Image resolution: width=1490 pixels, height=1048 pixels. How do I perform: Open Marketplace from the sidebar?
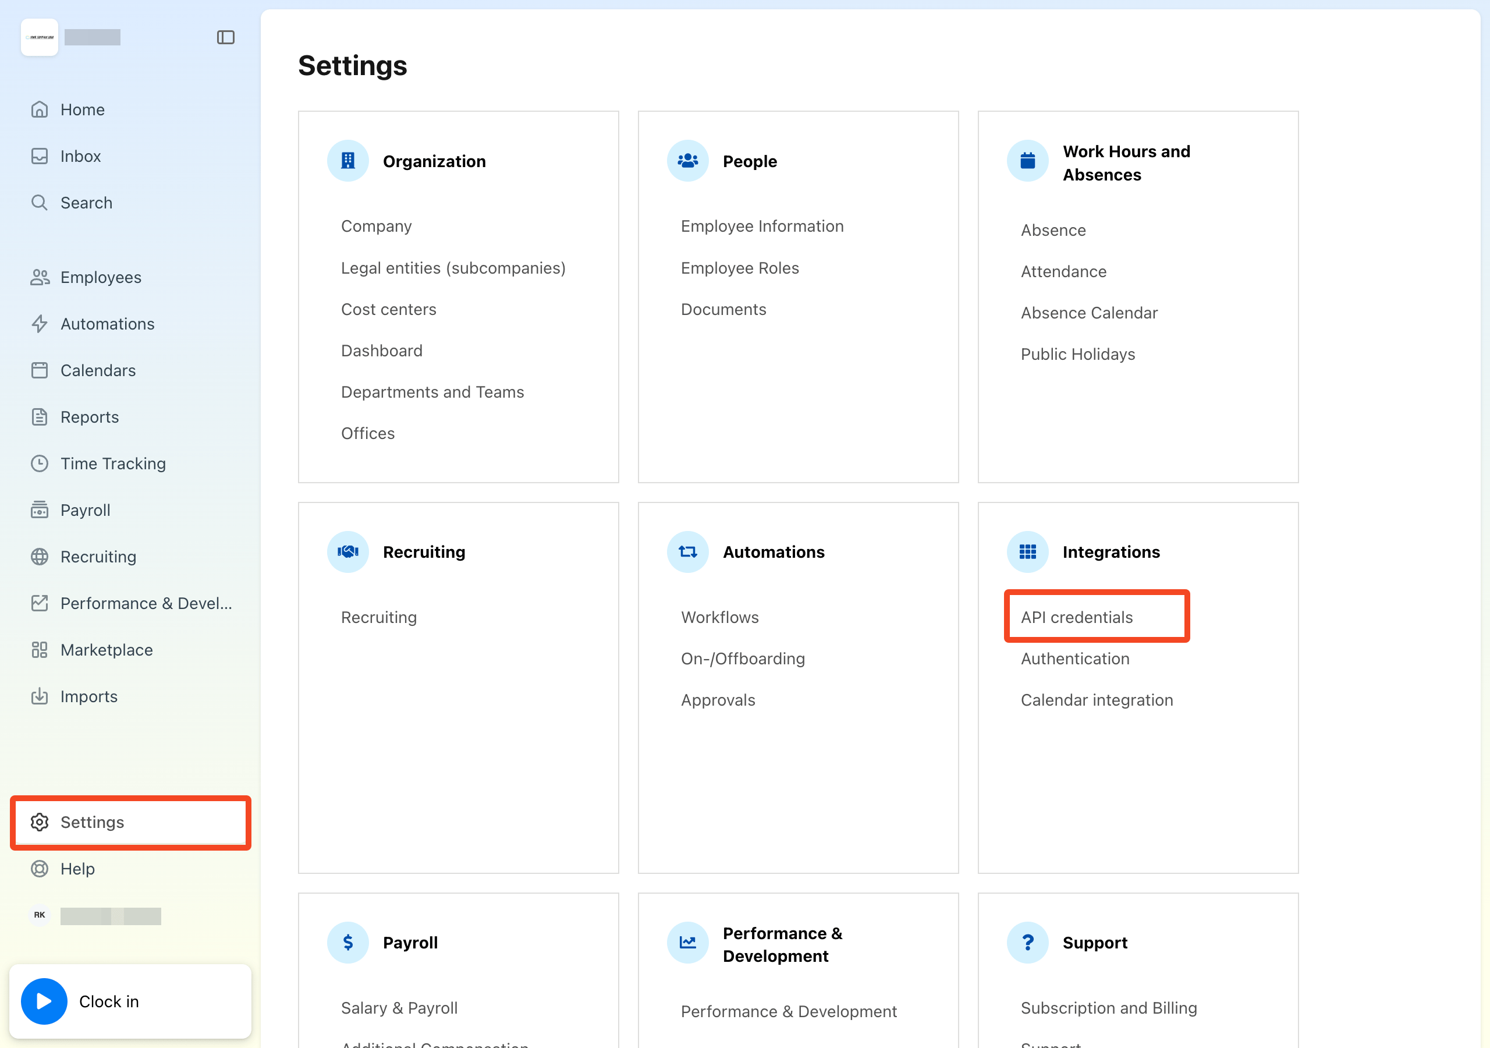click(107, 650)
